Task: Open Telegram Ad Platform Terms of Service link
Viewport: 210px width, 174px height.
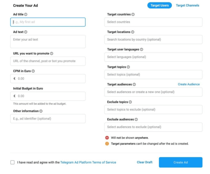Action: [x=88, y=162]
